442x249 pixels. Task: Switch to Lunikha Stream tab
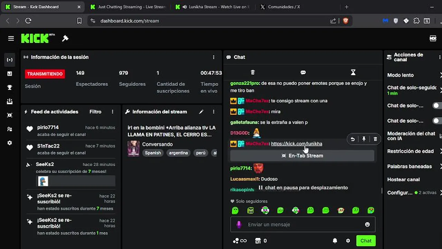click(213, 7)
